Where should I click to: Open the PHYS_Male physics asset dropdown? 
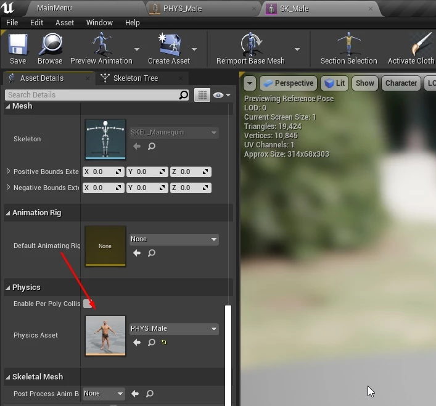pos(174,329)
